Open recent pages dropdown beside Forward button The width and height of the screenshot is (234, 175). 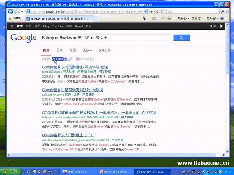coord(22,12)
